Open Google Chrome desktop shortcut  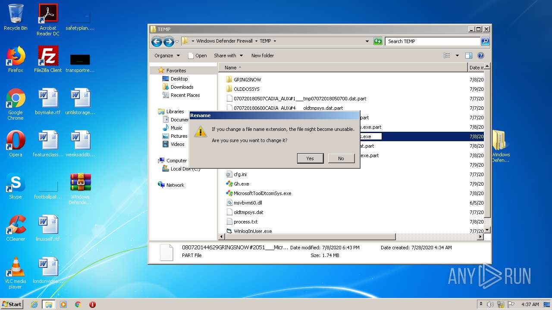pyautogui.click(x=16, y=105)
